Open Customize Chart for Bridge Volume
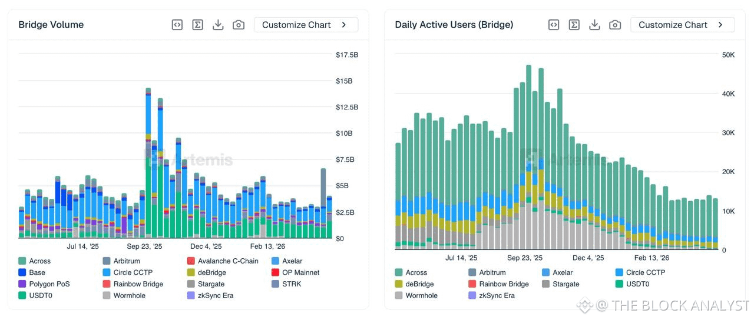The height and width of the screenshot is (320, 754). click(x=306, y=25)
